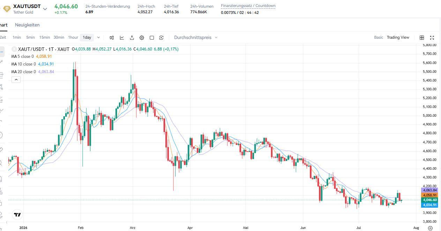Open more timeframes dropdown after 1day
The width and height of the screenshot is (441, 231).
[98, 38]
